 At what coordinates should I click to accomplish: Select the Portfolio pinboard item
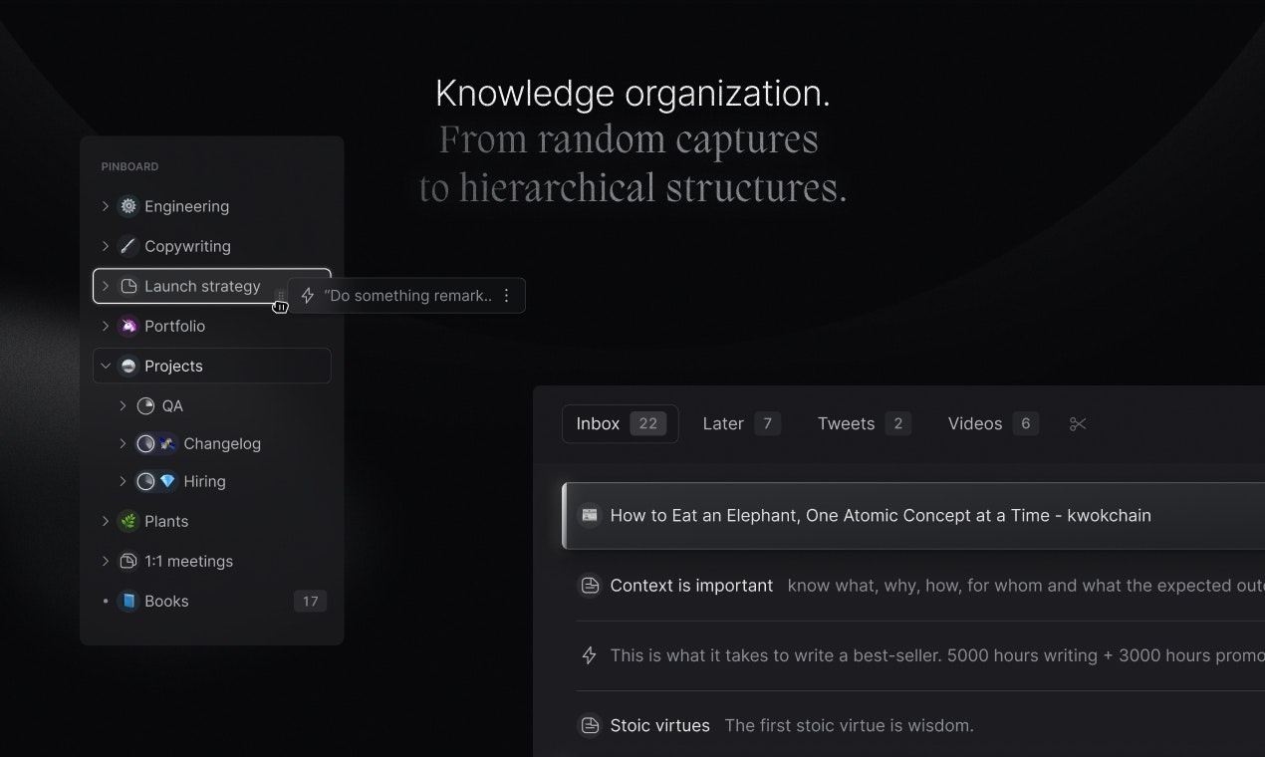(x=212, y=326)
